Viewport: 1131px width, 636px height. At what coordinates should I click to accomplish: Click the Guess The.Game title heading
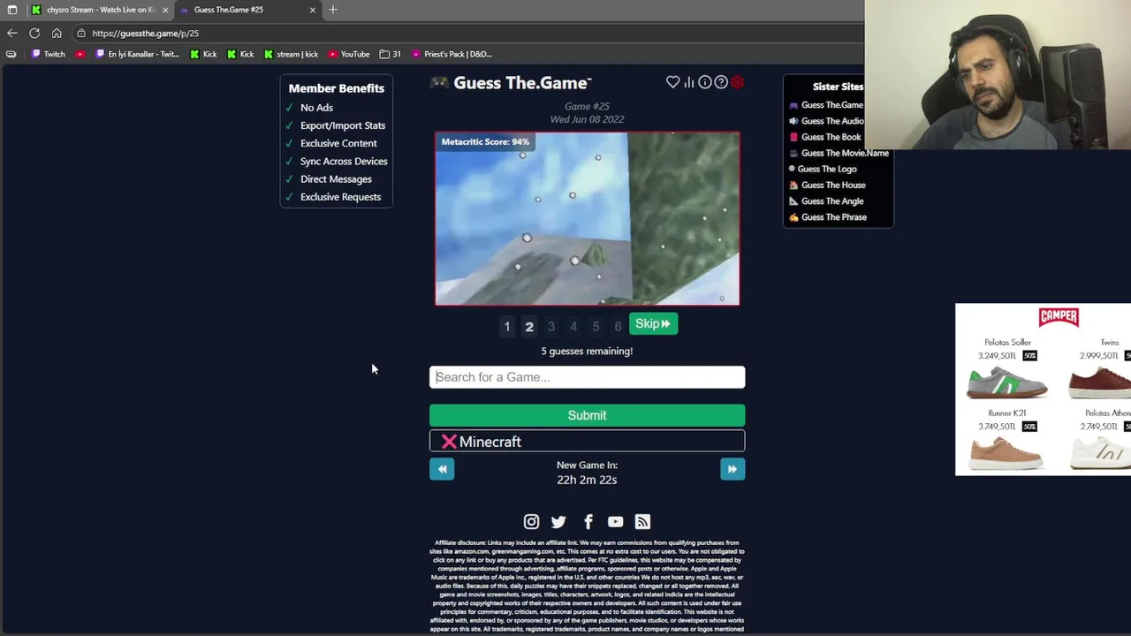pos(522,83)
